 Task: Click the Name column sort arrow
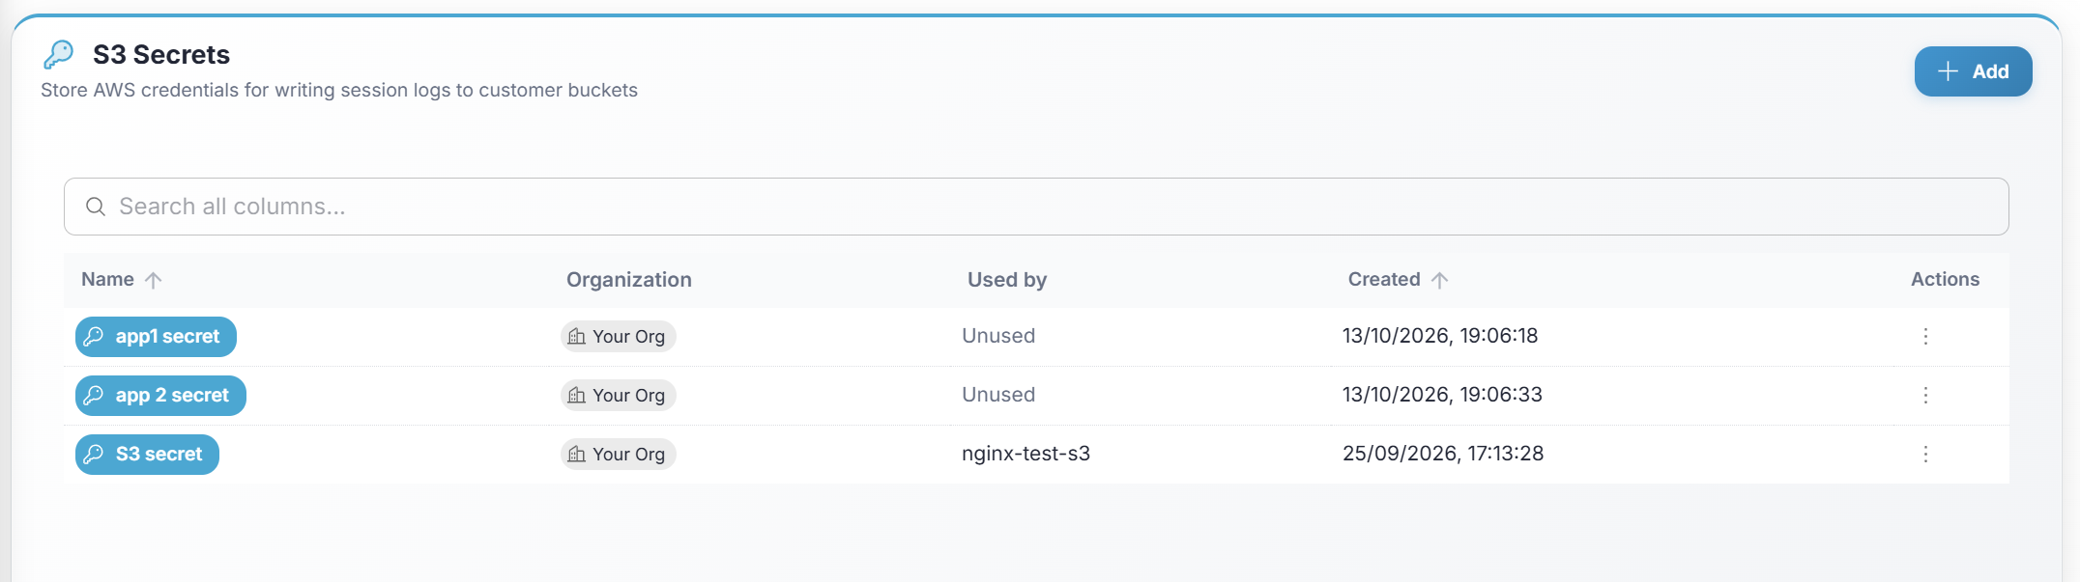tap(153, 280)
